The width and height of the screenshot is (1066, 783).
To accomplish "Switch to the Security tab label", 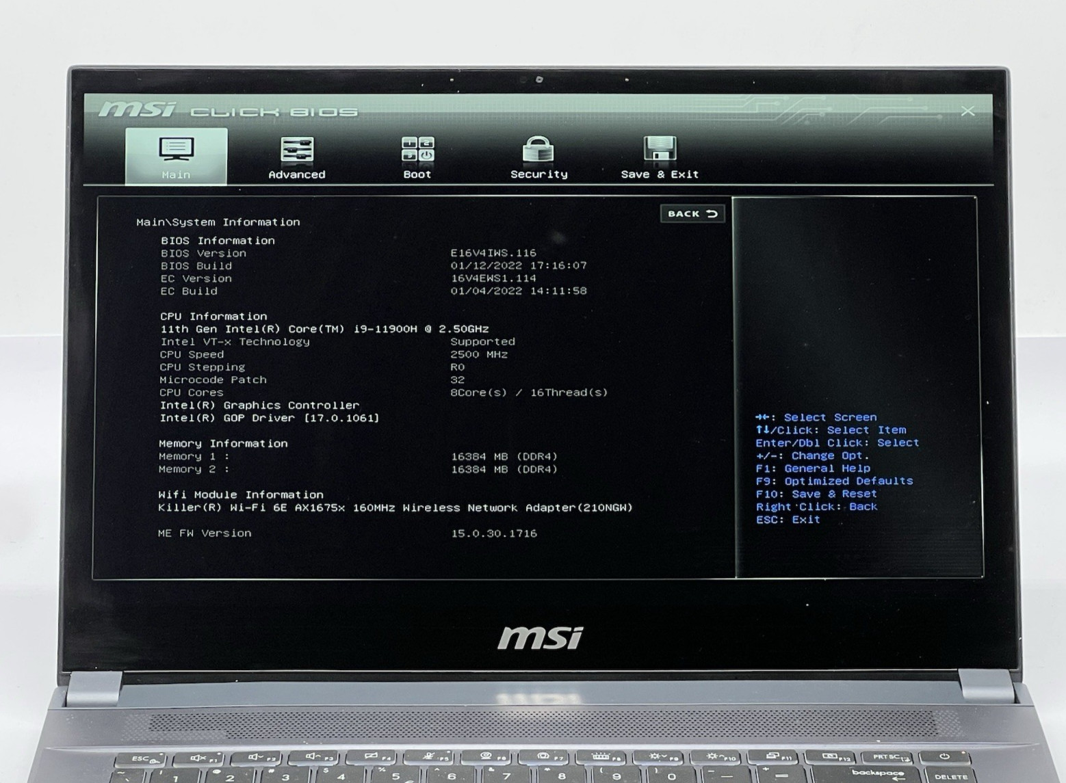I will click(539, 174).
